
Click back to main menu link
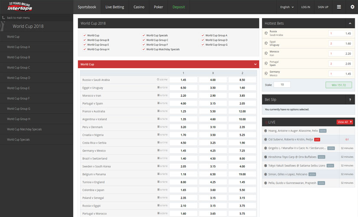pos(18,18)
